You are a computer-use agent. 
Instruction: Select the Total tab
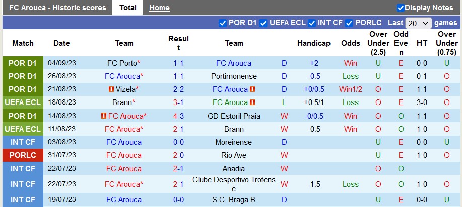point(128,8)
